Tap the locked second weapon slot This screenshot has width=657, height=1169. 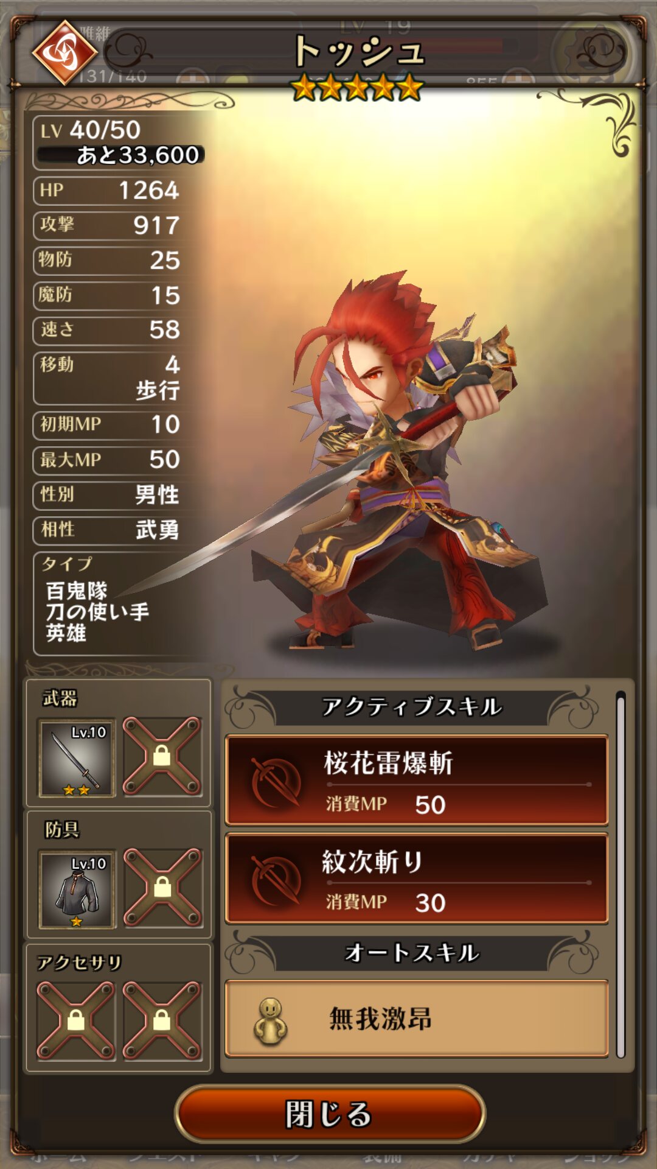(x=162, y=756)
